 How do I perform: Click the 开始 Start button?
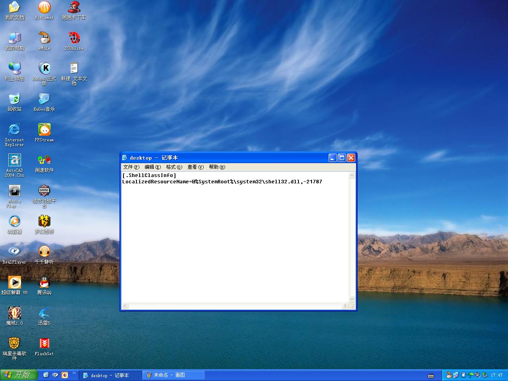[x=19, y=375]
